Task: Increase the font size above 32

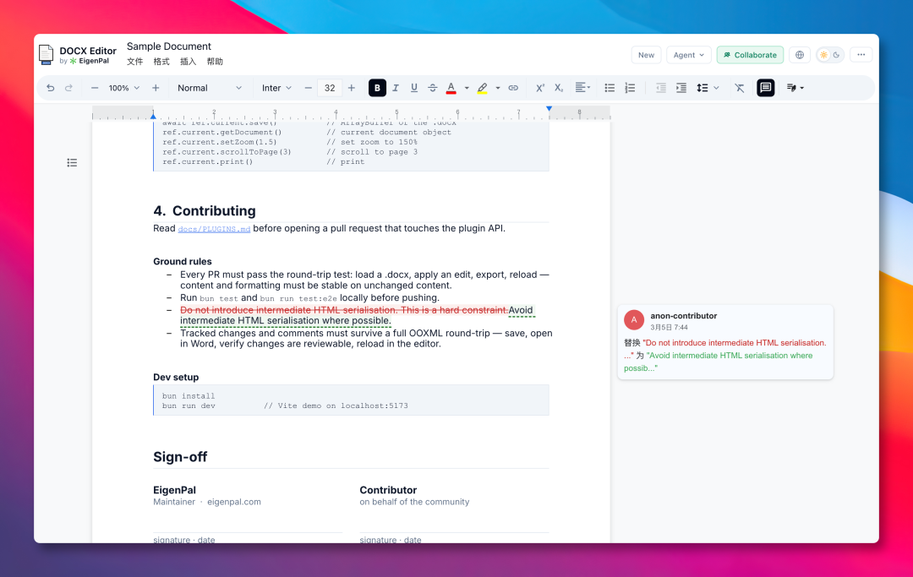Action: point(351,88)
